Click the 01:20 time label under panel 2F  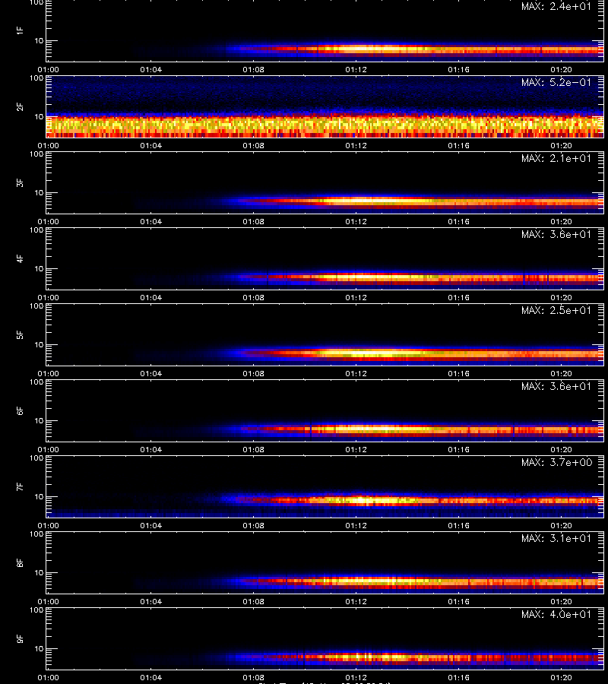pyautogui.click(x=561, y=145)
